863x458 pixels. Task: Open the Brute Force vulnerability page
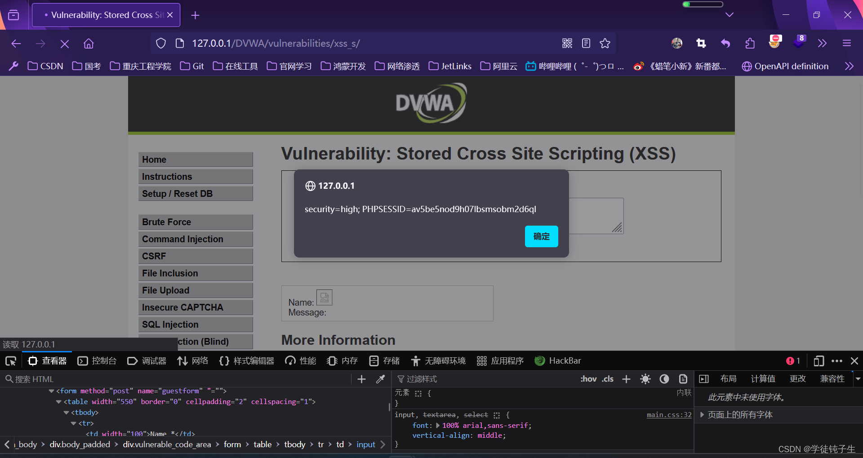click(x=196, y=222)
